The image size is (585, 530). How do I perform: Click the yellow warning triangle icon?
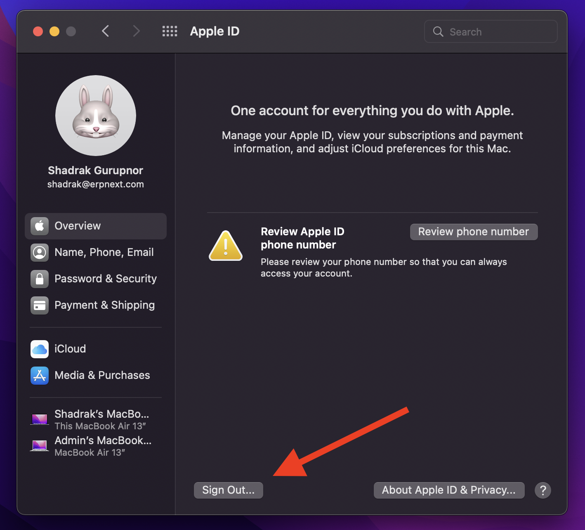(x=226, y=246)
